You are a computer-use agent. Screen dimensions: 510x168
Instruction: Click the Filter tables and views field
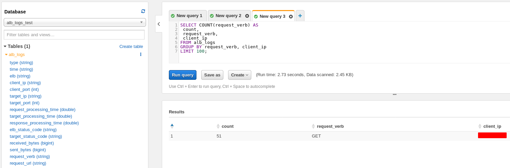(x=74, y=35)
